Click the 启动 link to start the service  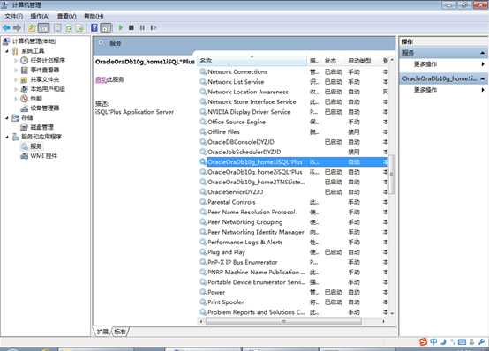101,79
